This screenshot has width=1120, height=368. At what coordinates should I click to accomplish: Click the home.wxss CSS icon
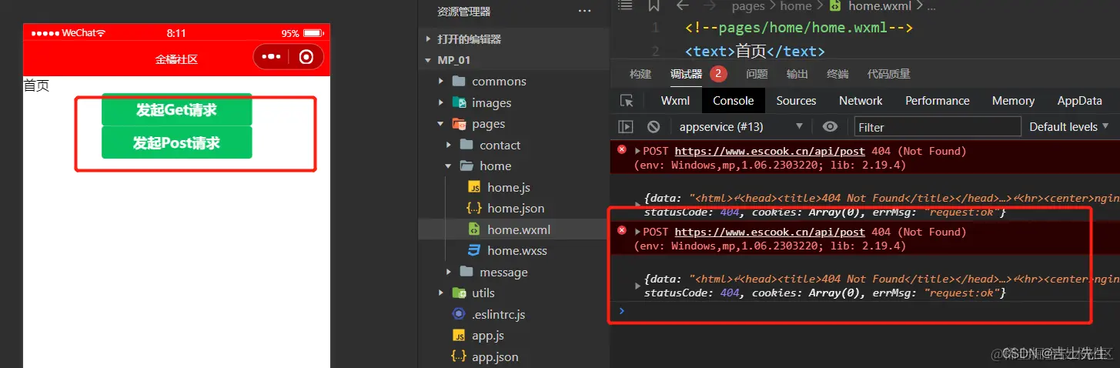tap(475, 250)
